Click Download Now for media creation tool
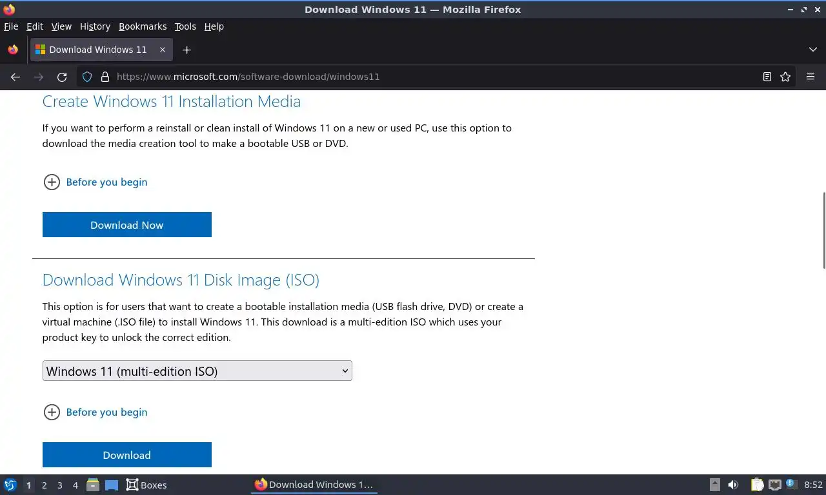826x495 pixels. coord(127,225)
